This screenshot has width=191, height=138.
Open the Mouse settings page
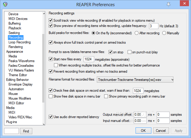[13, 94]
